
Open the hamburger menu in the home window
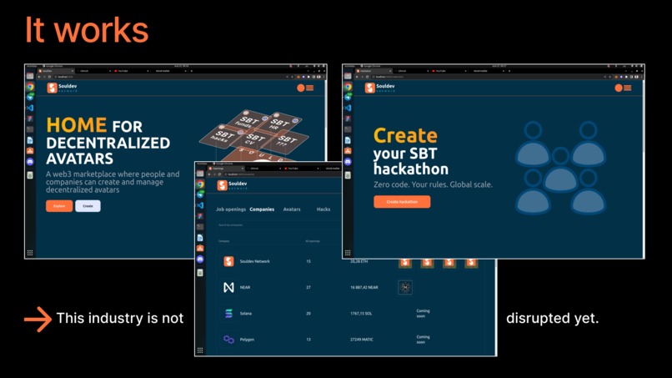(309, 88)
